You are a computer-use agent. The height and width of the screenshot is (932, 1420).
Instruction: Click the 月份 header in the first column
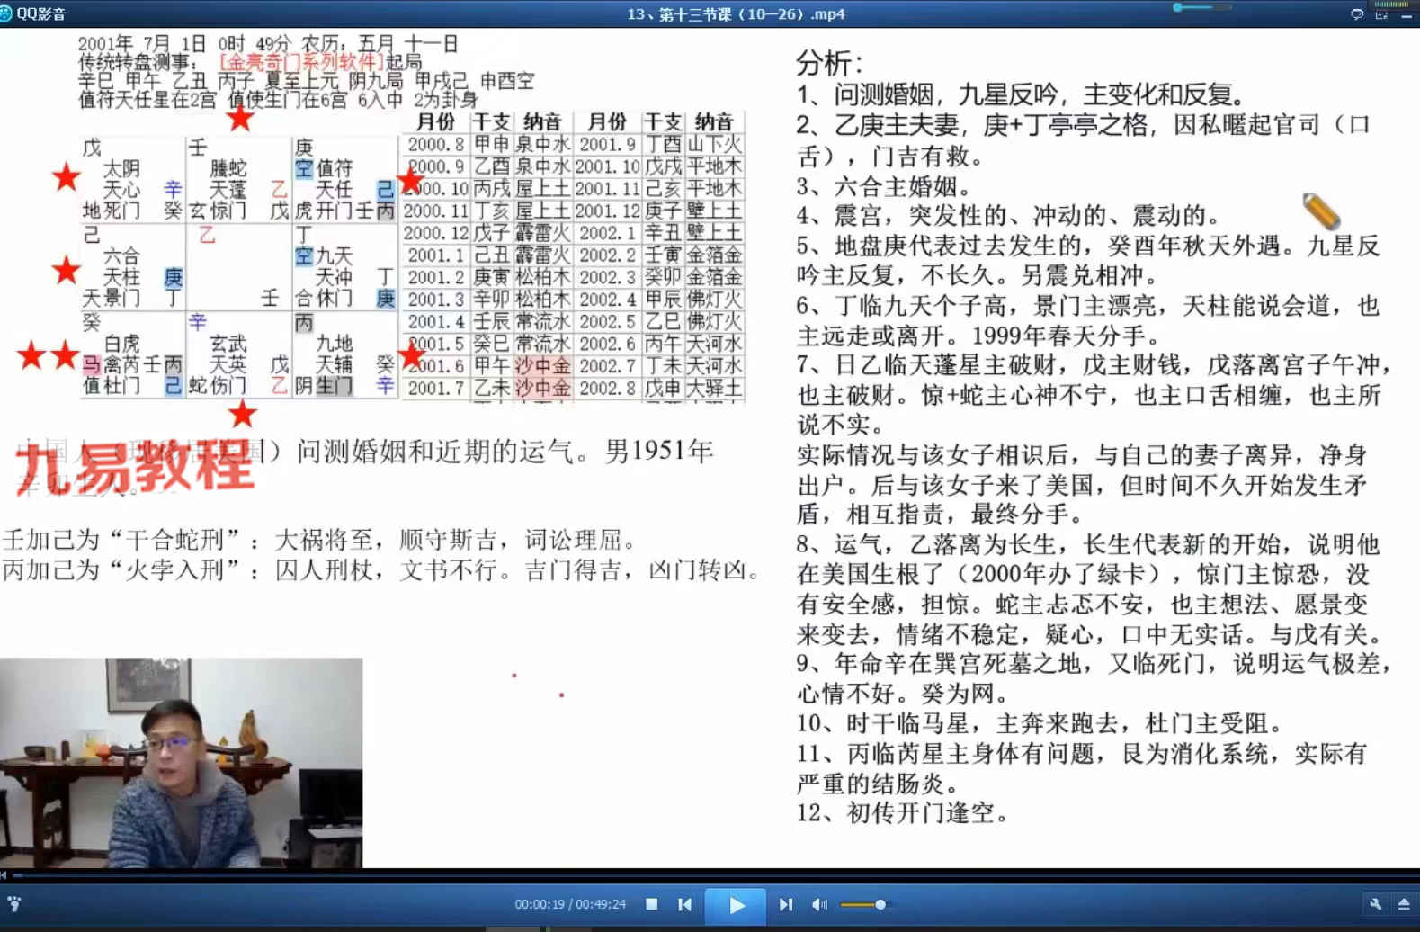click(x=435, y=122)
